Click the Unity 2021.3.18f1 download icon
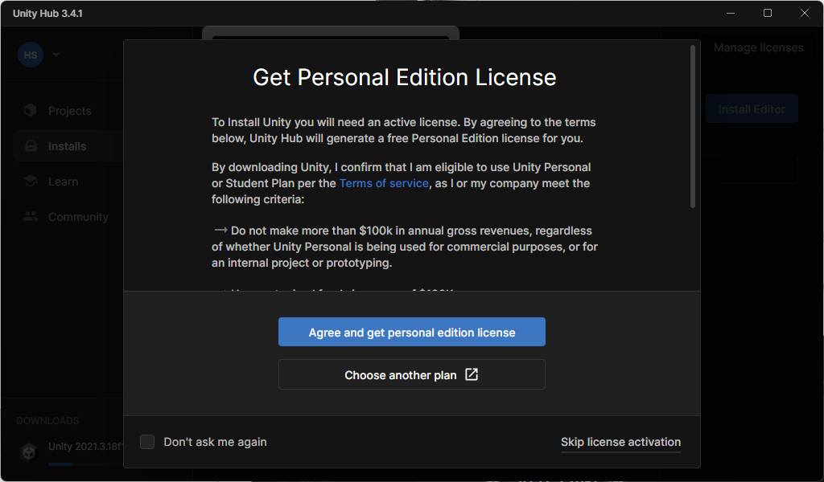 click(x=29, y=451)
